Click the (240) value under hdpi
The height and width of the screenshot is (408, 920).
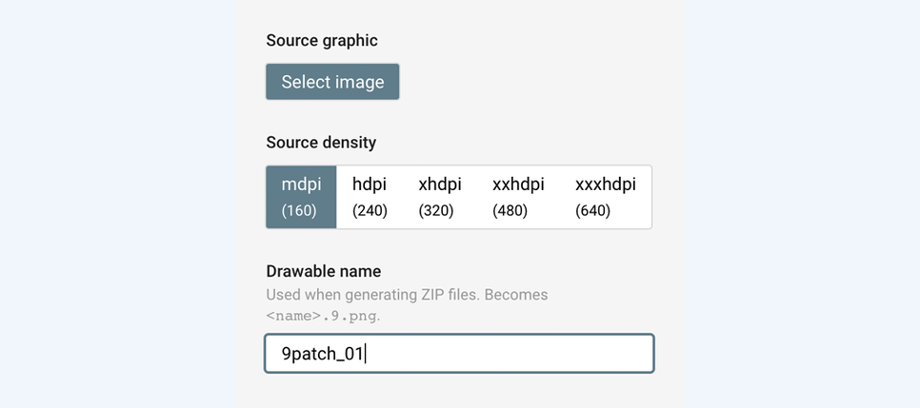click(x=370, y=211)
